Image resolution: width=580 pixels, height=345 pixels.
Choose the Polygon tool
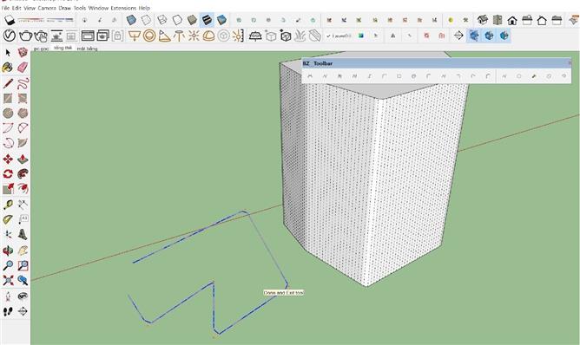[23, 113]
